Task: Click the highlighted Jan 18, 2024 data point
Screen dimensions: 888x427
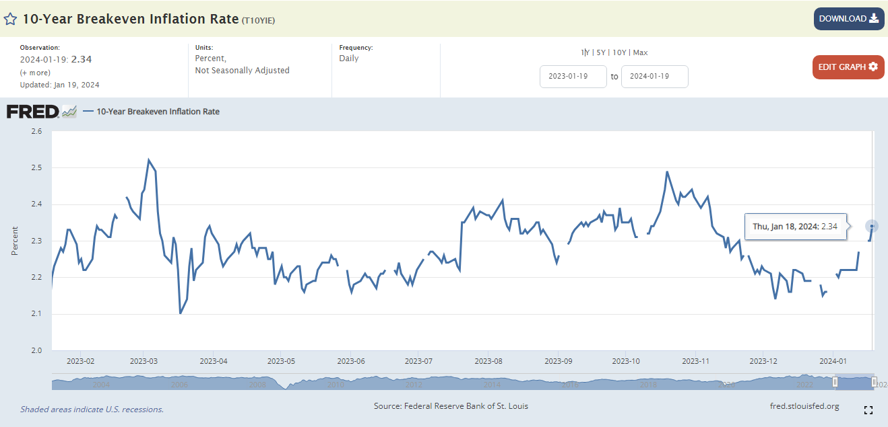Action: point(871,227)
